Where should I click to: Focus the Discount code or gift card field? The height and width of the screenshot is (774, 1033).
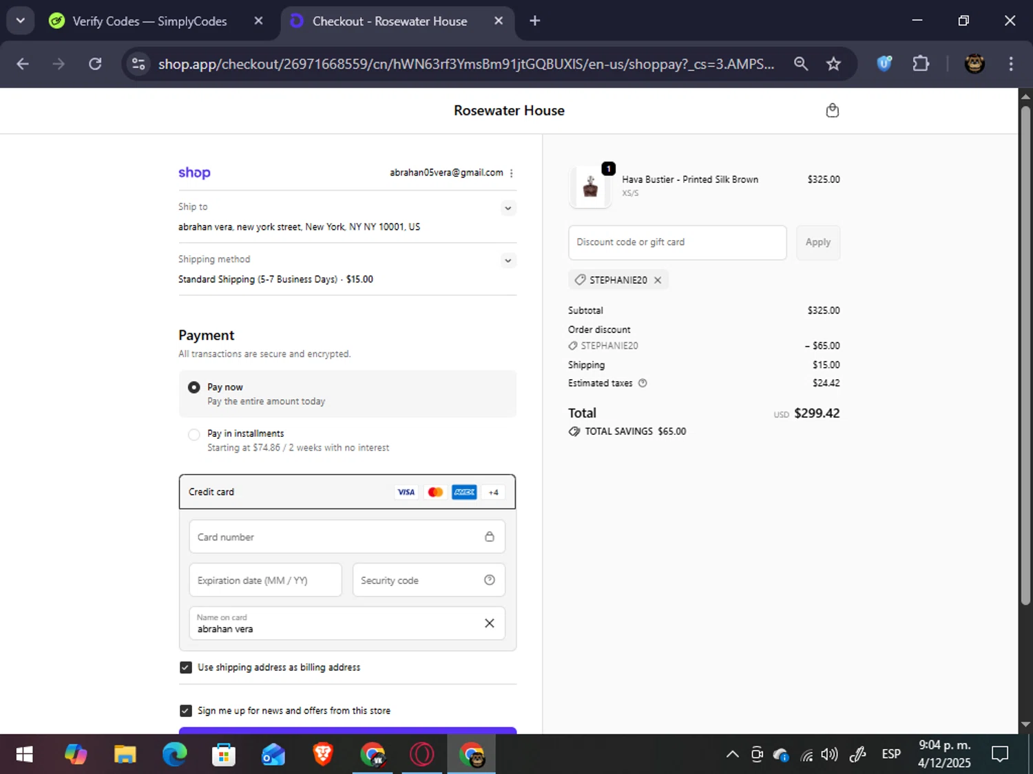tap(677, 242)
